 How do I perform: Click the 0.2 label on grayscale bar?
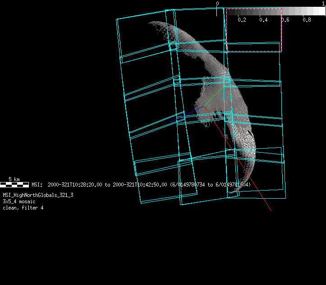coord(242,20)
